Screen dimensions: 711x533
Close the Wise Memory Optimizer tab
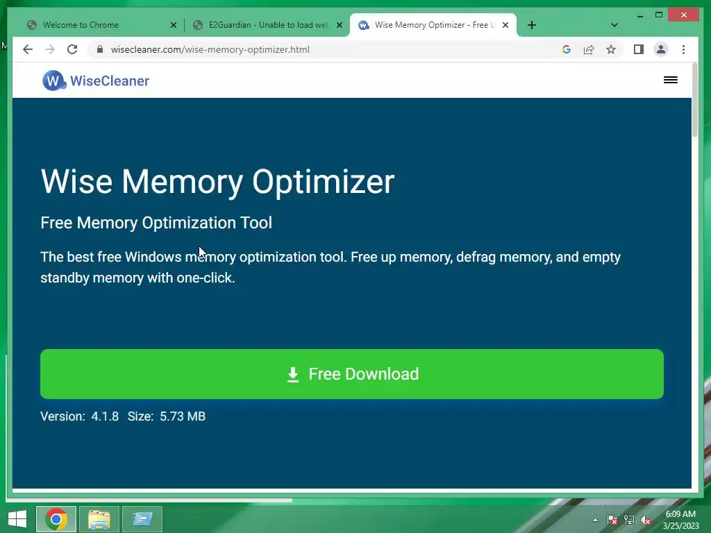(x=505, y=25)
